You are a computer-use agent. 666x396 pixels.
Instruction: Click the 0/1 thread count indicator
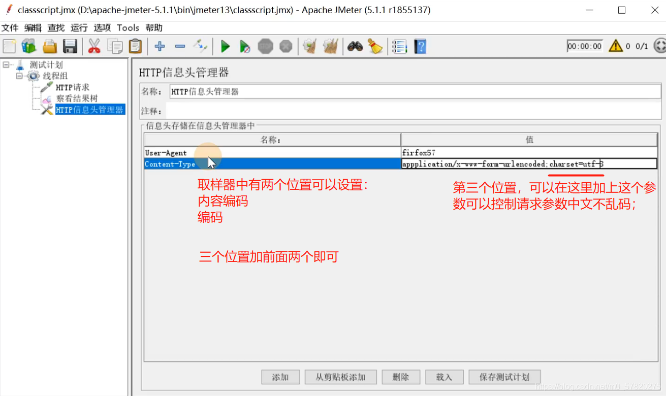click(x=642, y=46)
